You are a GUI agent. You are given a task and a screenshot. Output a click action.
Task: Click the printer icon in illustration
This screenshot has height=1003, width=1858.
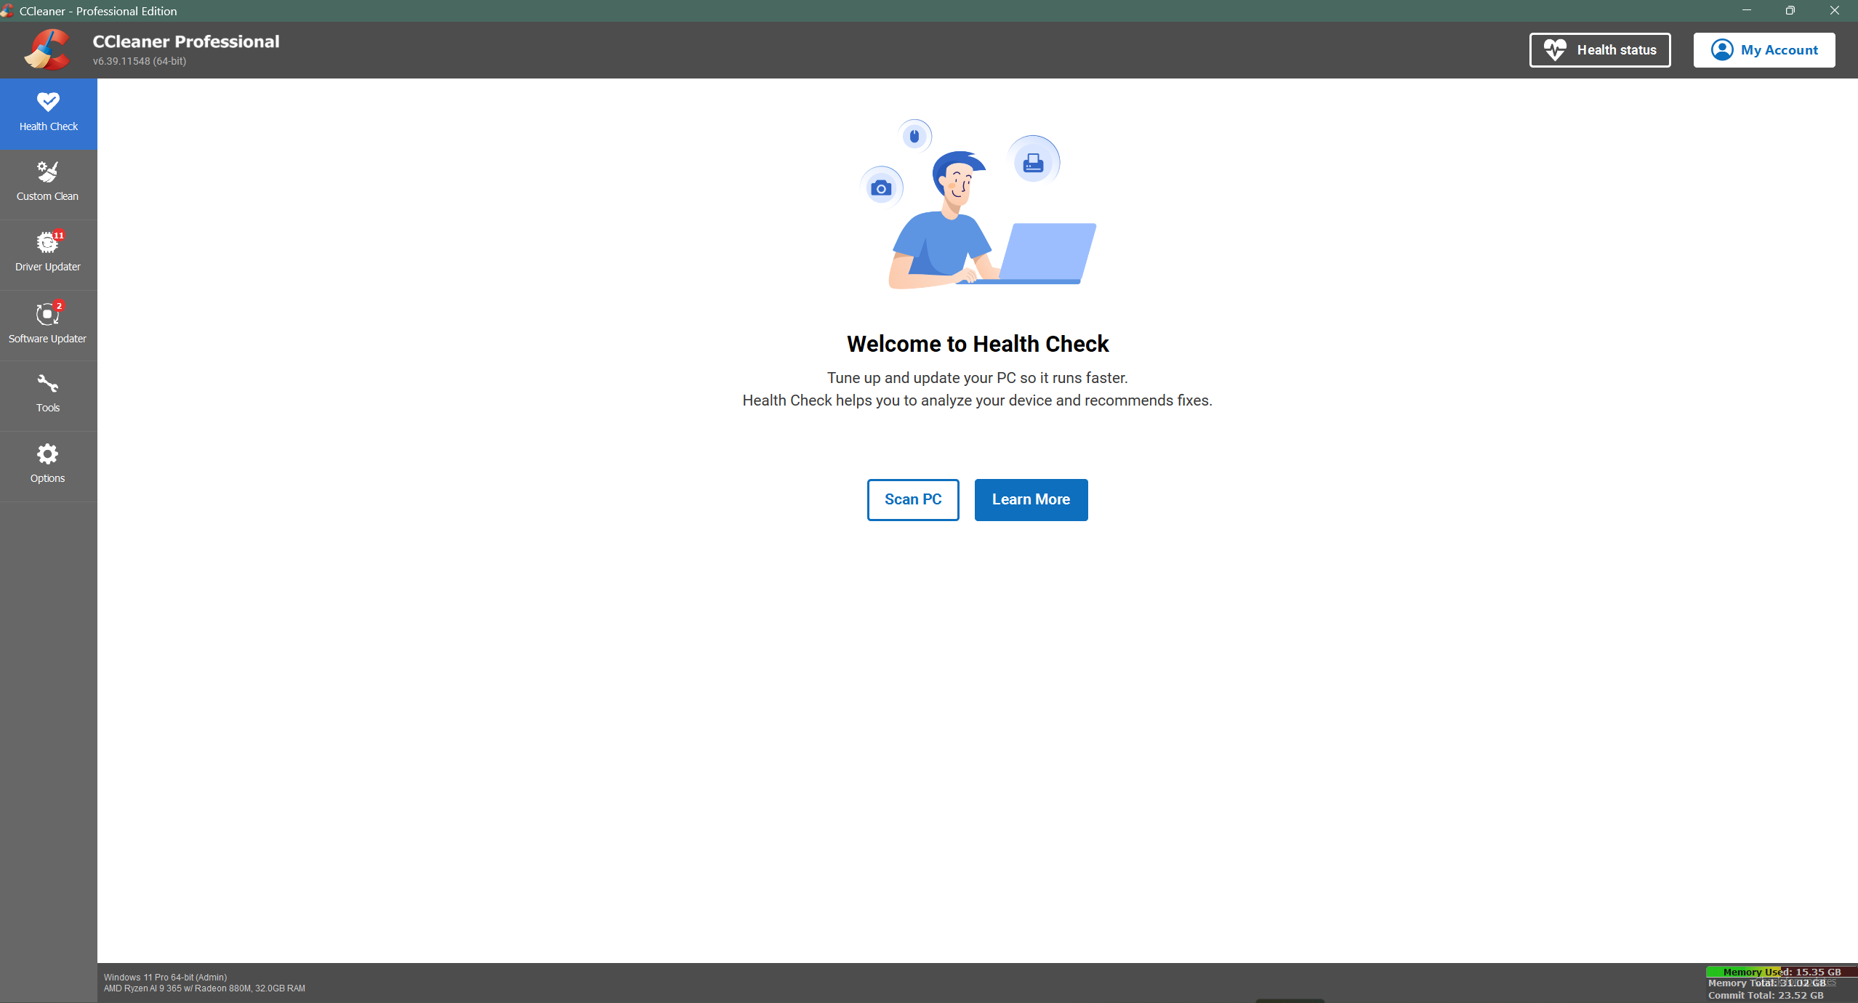coord(1033,163)
